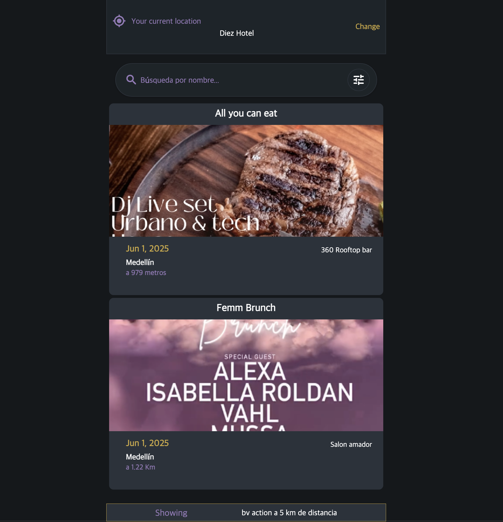
Task: Select the Diez Hotel location text
Action: [x=237, y=33]
